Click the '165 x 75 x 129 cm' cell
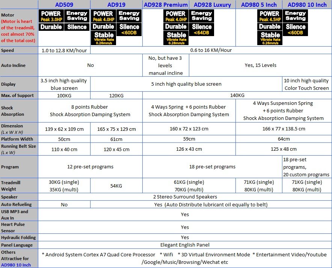 pos(116,129)
